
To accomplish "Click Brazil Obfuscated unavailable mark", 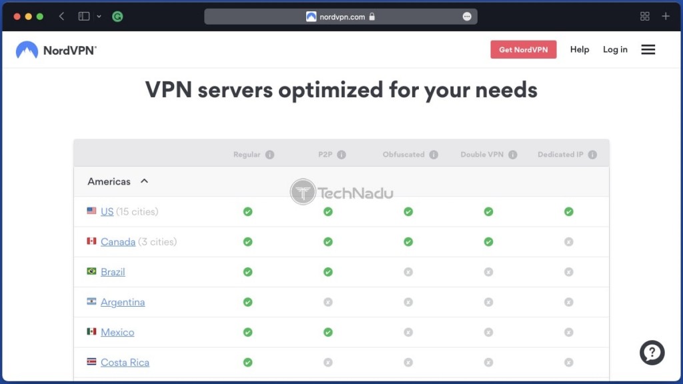I will pos(408,272).
